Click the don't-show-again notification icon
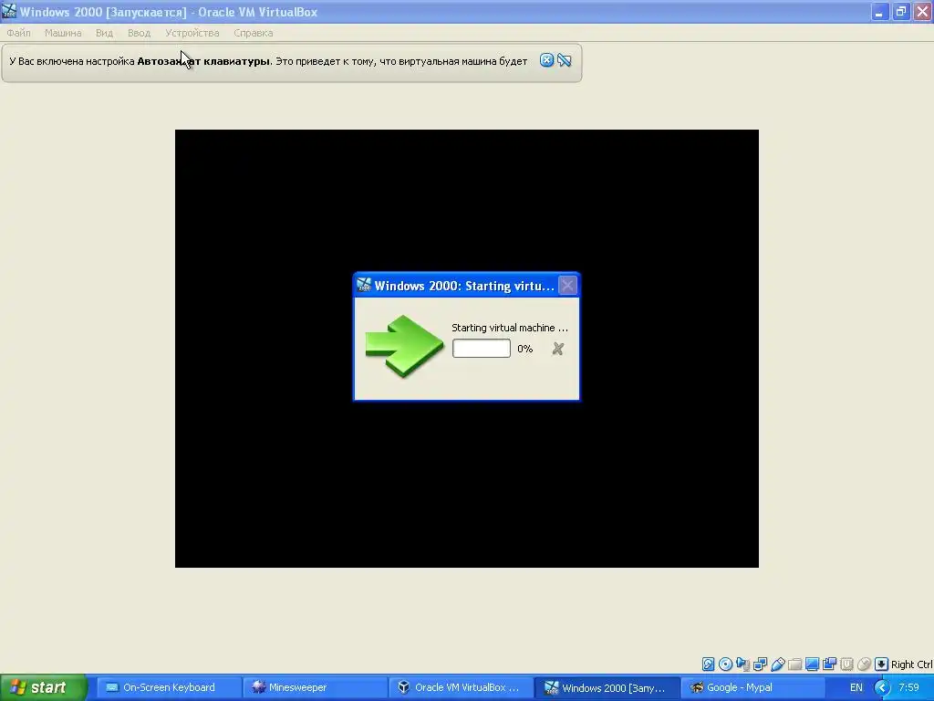 [x=564, y=60]
